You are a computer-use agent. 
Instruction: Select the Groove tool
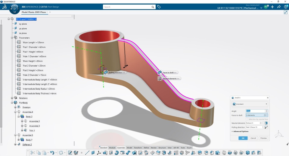[123, 153]
